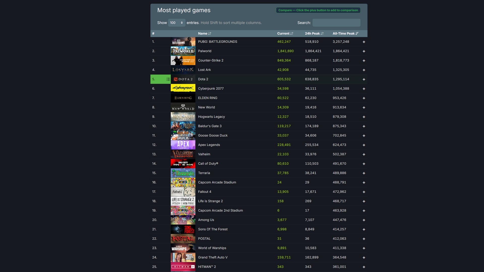Add Palworld to comparison with its plus icon
This screenshot has width=484, height=272.
(x=364, y=51)
